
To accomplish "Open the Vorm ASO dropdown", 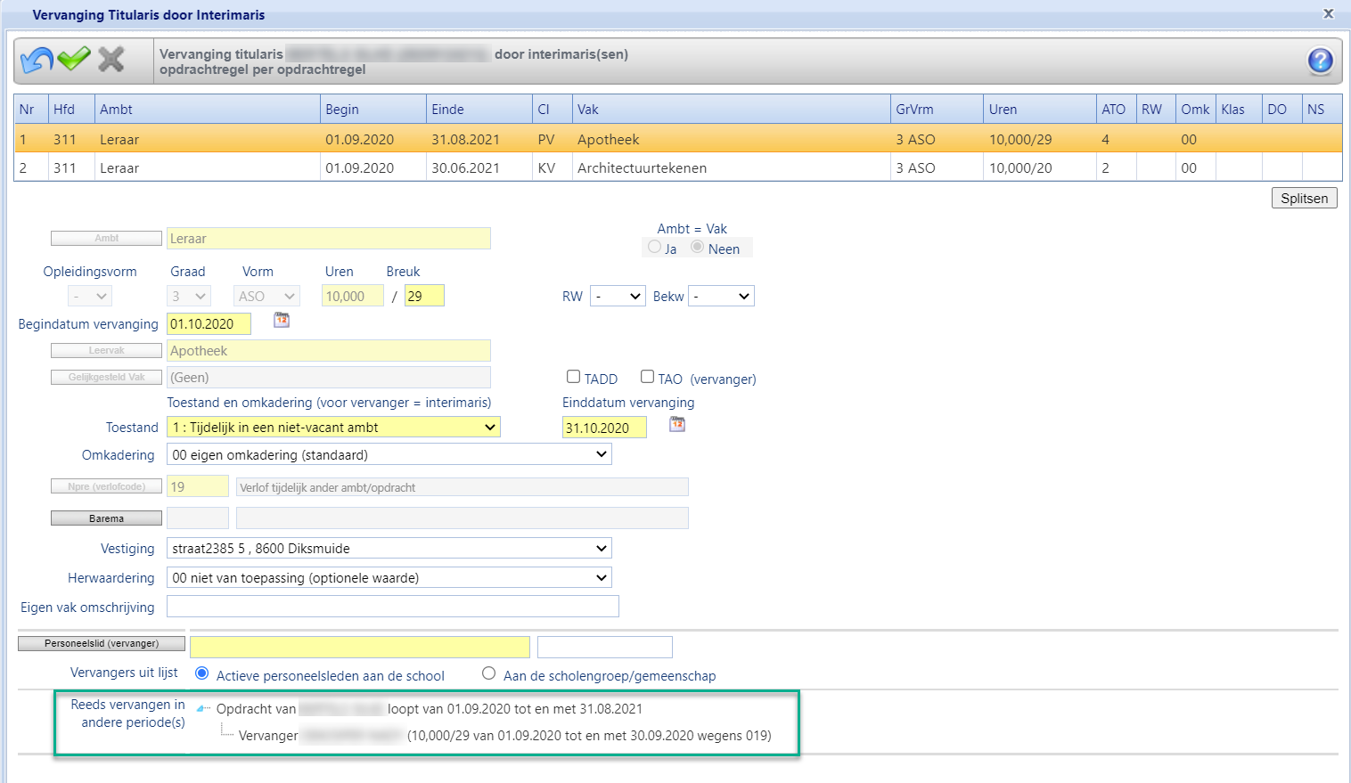I will (x=267, y=296).
